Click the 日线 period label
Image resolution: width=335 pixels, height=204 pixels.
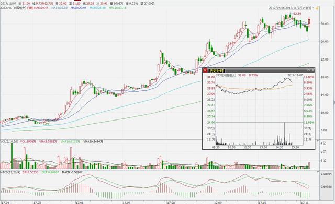(x=30, y=8)
